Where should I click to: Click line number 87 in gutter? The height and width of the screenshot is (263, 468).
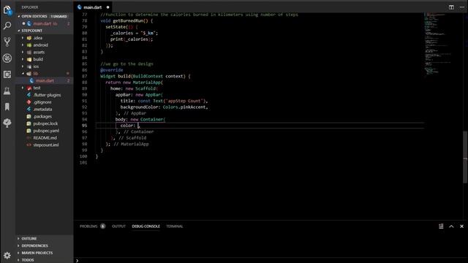pyautogui.click(x=85, y=76)
